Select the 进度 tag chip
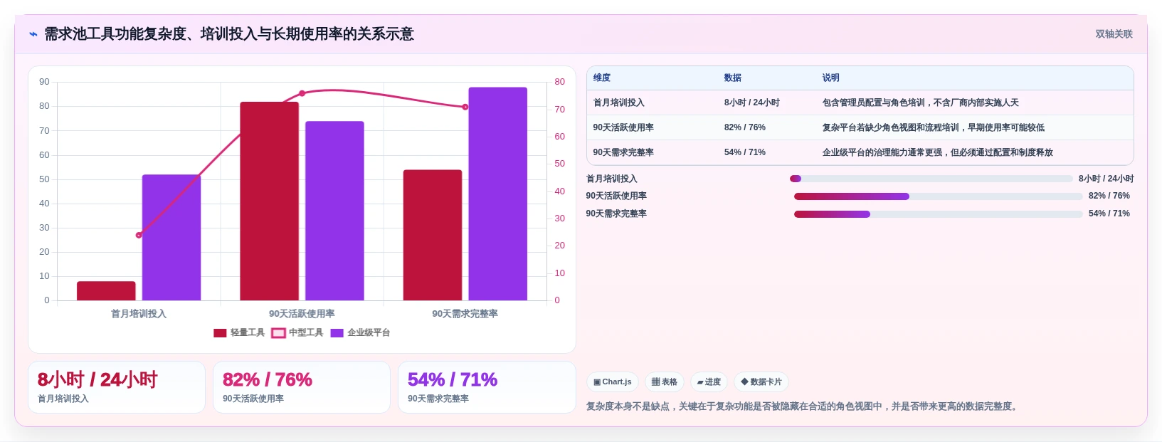This screenshot has height=442, width=1162. tap(709, 382)
